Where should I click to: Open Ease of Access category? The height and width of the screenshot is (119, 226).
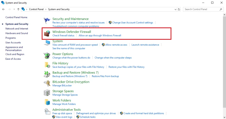click(13, 59)
